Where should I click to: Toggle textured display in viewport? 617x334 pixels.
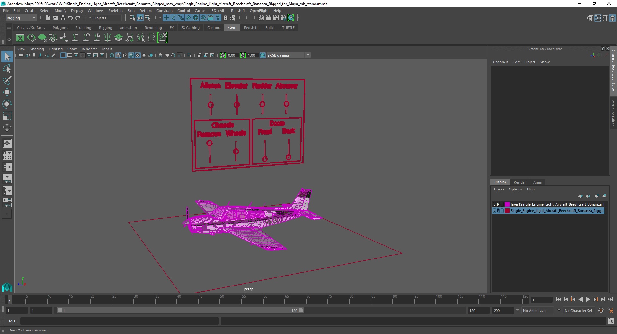tap(138, 55)
